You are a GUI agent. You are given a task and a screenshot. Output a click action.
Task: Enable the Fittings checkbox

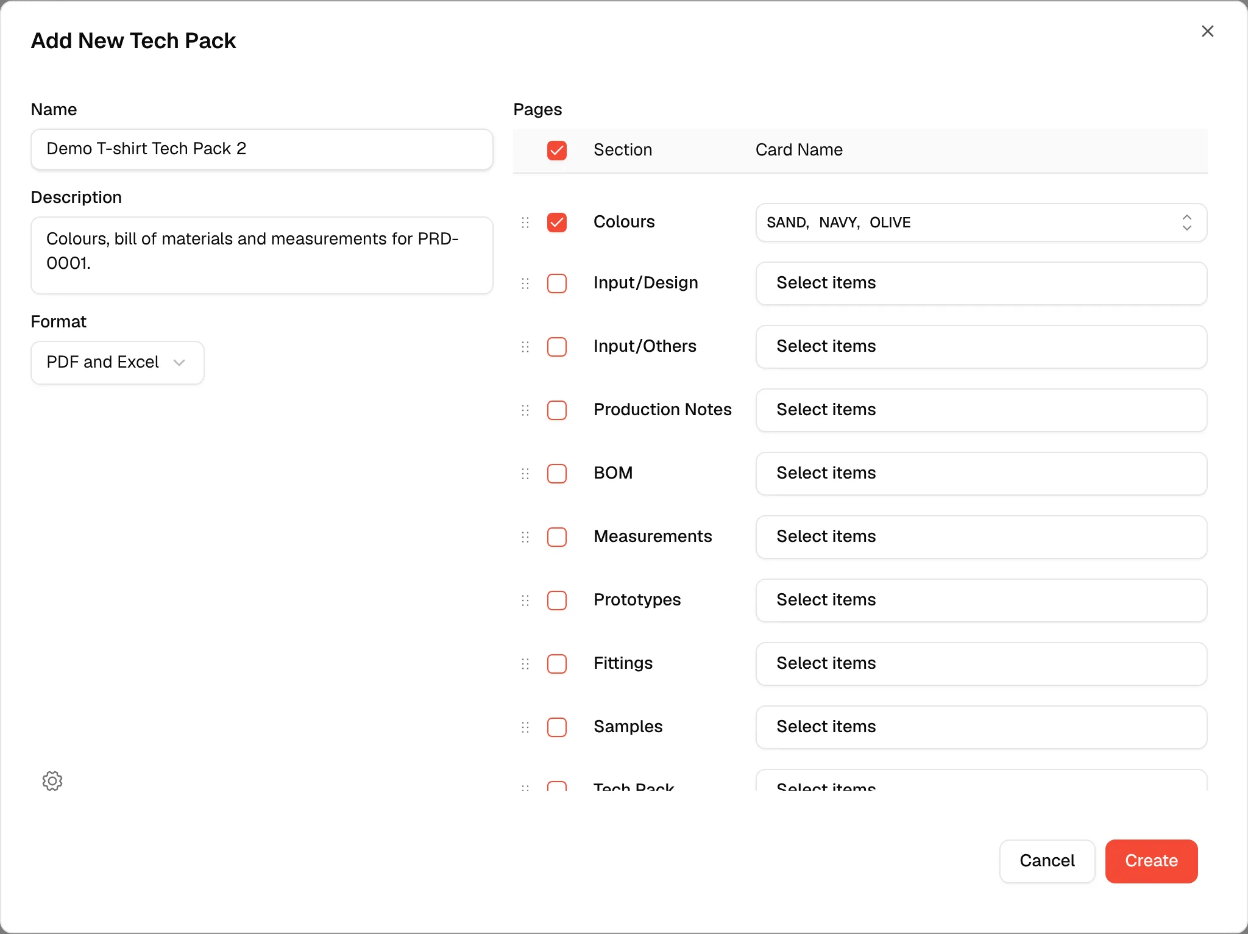pyautogui.click(x=557, y=664)
